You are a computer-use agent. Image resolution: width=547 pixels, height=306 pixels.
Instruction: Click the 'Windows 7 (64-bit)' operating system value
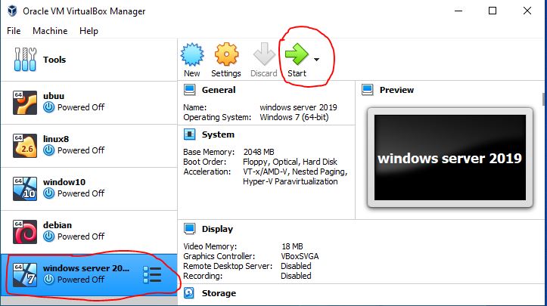[x=294, y=117]
